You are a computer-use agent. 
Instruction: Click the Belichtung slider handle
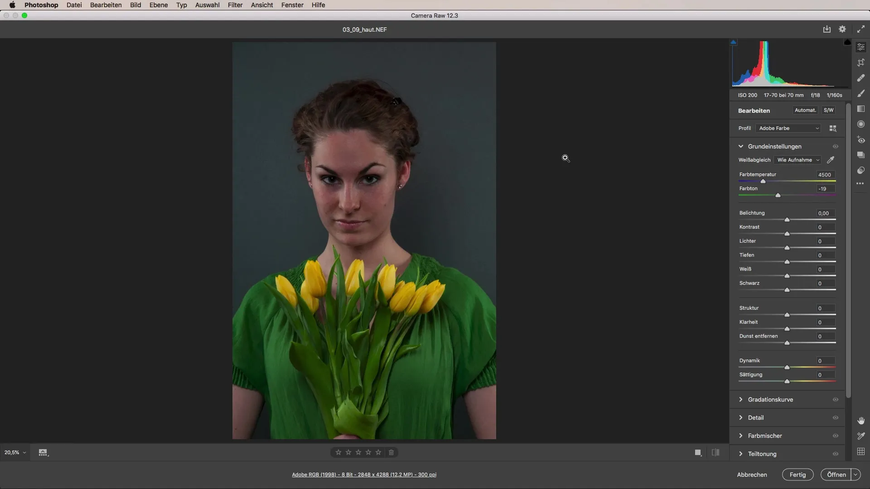pyautogui.click(x=787, y=220)
